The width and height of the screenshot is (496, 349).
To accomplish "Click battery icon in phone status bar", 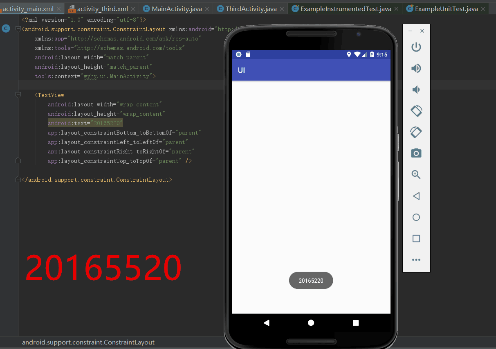I will pos(372,54).
